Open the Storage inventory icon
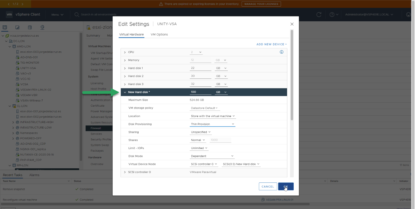Viewport: 415px width, 209px height. (30, 27)
